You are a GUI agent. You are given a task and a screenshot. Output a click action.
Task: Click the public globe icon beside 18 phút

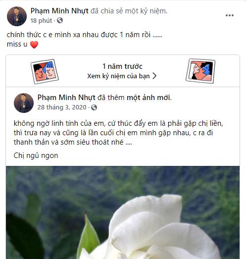[x=60, y=20]
